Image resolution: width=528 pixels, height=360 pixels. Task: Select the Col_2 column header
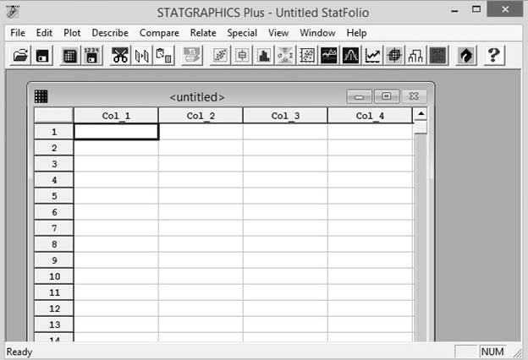click(201, 116)
